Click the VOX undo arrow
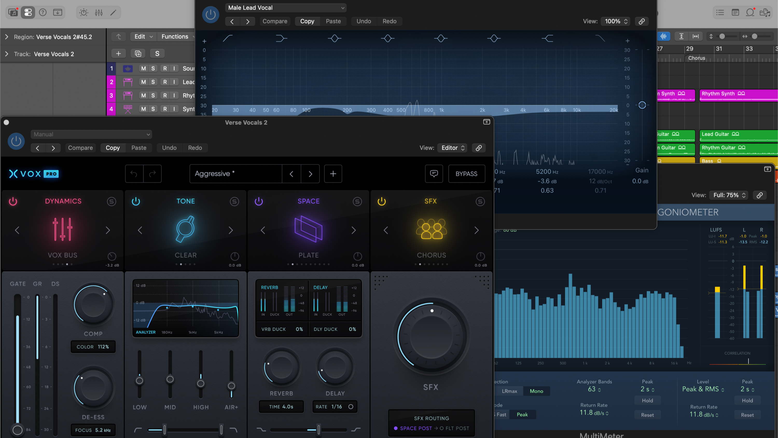This screenshot has width=778, height=438. pyautogui.click(x=134, y=174)
